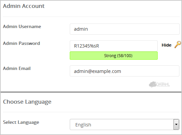Image resolution: width=182 pixels, height=135 pixels.
Task: Focus the Admin Password field
Action: point(114,46)
